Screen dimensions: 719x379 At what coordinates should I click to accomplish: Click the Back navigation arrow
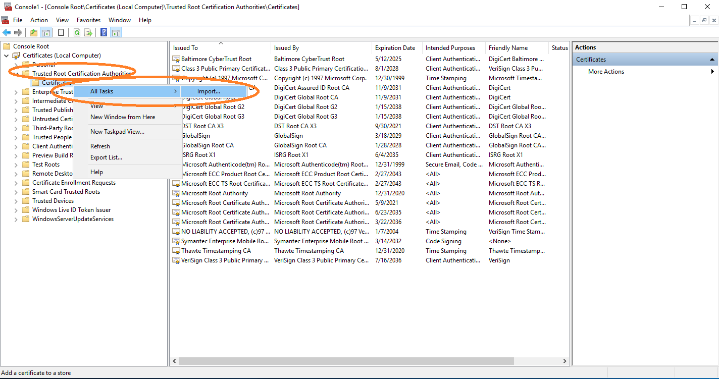coord(7,32)
